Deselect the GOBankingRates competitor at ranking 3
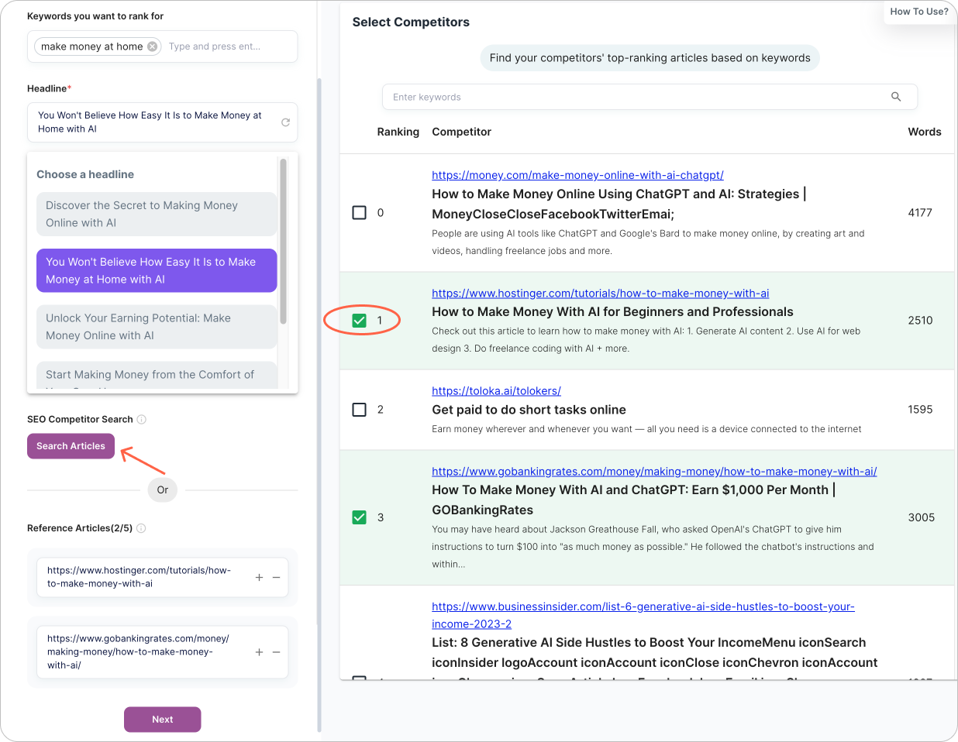The width and height of the screenshot is (958, 742). click(x=359, y=517)
